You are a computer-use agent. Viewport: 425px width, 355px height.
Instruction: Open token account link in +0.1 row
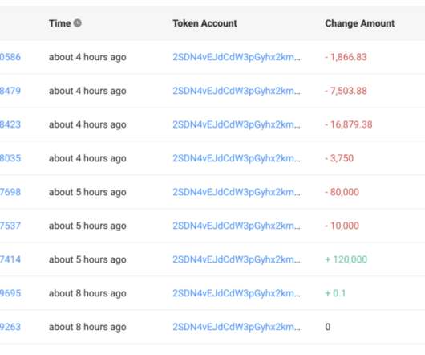point(237,293)
